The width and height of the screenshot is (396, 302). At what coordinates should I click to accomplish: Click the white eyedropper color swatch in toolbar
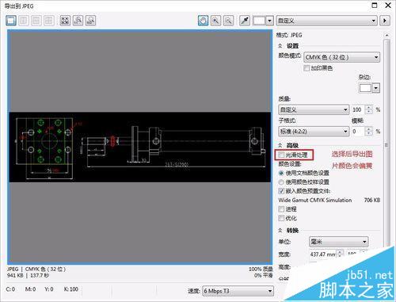pos(259,21)
